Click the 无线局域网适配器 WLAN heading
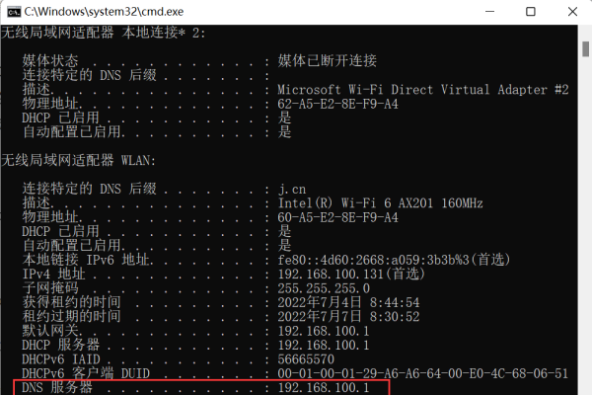This screenshot has height=395, width=592. 79,159
